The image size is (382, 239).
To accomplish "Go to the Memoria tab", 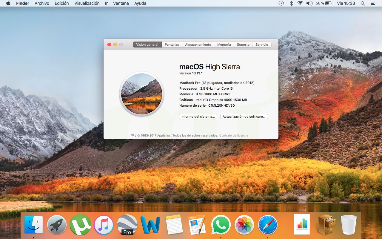I will click(224, 45).
